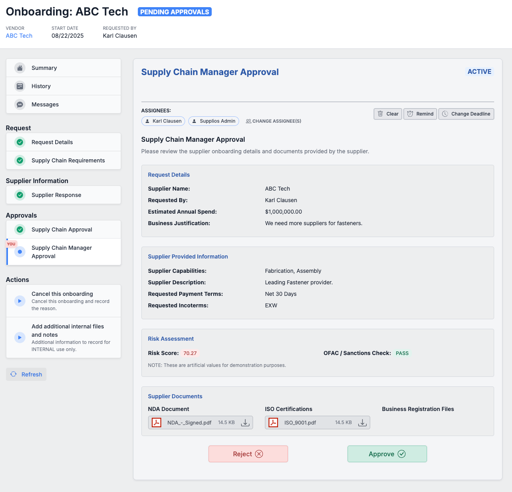Open the Supplier Response step

point(56,195)
